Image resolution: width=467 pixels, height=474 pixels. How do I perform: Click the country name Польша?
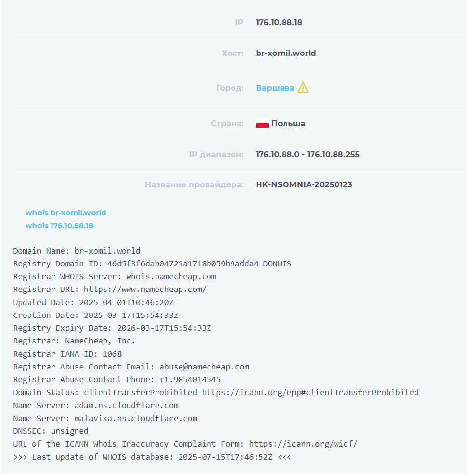point(288,123)
